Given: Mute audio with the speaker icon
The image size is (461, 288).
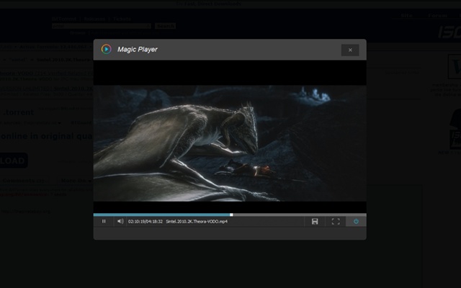Looking at the screenshot, I should [x=120, y=221].
